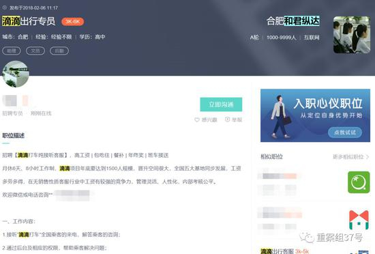Click the orange 3K-6K salary badge
The width and height of the screenshot is (375, 254).
pyautogui.click(x=73, y=22)
